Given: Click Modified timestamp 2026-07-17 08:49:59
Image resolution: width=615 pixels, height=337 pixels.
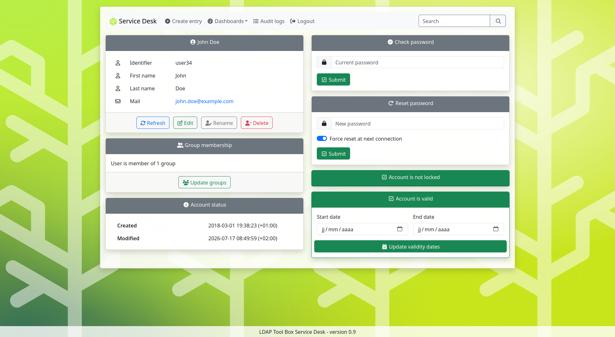Looking at the screenshot, I should coord(243,238).
